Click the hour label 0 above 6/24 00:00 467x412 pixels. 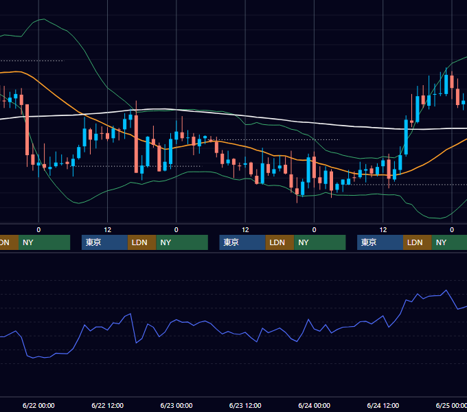(x=315, y=230)
